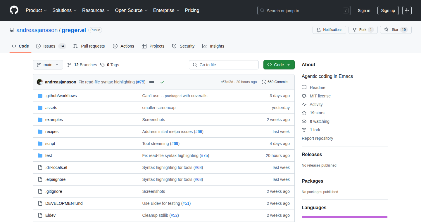421x222 pixels.
Task: Open the green Code dropdown button
Action: click(x=279, y=65)
